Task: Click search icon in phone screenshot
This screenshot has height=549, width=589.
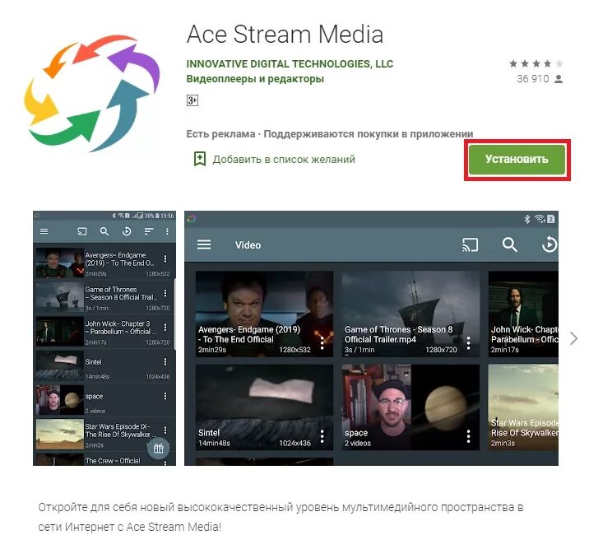Action: pos(104,231)
